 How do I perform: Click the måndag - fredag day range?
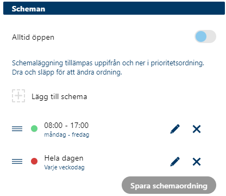pyautogui.click(x=67, y=134)
